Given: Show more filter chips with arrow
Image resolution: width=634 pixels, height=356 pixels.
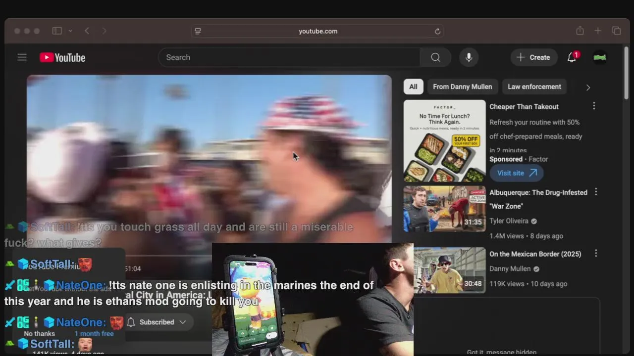Looking at the screenshot, I should pos(588,87).
